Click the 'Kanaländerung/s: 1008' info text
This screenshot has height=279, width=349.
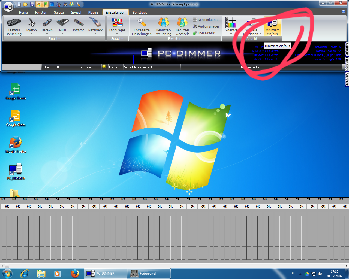(327, 59)
